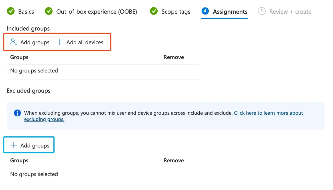Add groups under Included groups

tap(30, 42)
